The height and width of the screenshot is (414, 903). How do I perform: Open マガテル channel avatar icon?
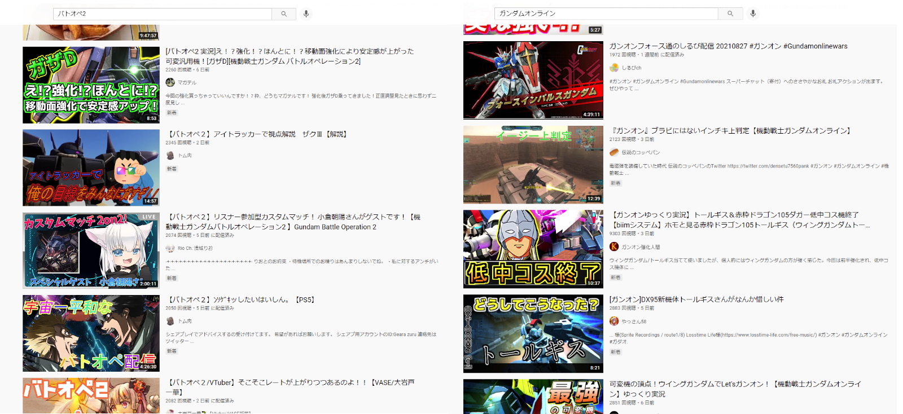tap(170, 82)
